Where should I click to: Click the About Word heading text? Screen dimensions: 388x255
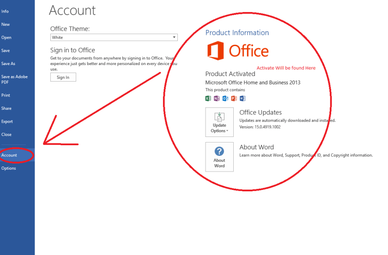(257, 147)
